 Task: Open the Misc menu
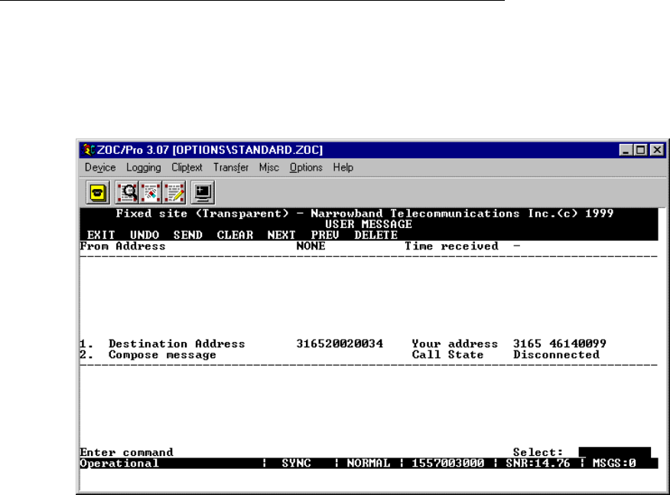(x=268, y=168)
